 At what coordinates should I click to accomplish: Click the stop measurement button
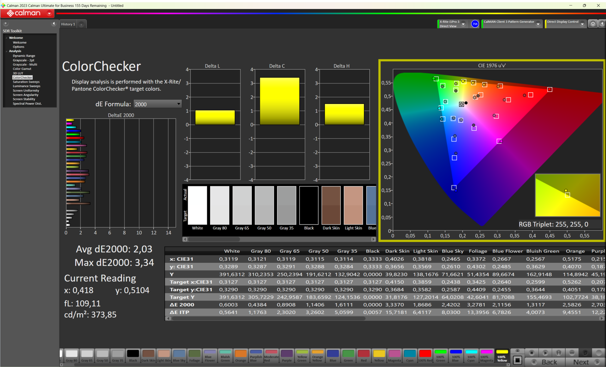532,353
